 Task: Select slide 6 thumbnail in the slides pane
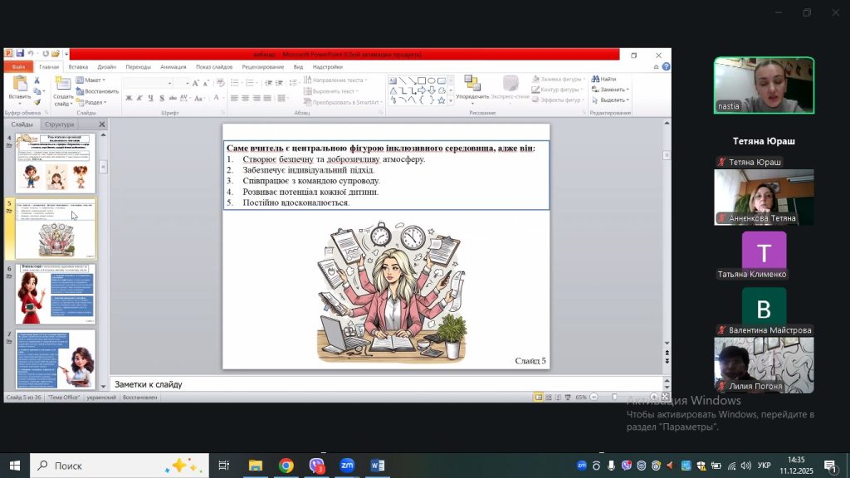click(55, 294)
